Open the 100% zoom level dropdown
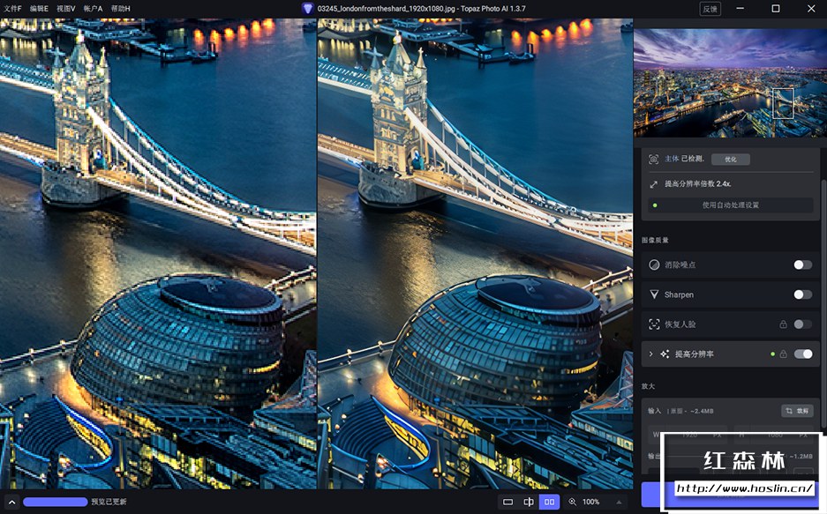The height and width of the screenshot is (514, 827). (x=619, y=502)
